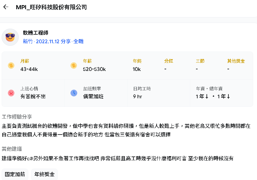Screen dimensions: 257x180
Task: Click the coin icon beside 月薪
Action: coord(11,66)
